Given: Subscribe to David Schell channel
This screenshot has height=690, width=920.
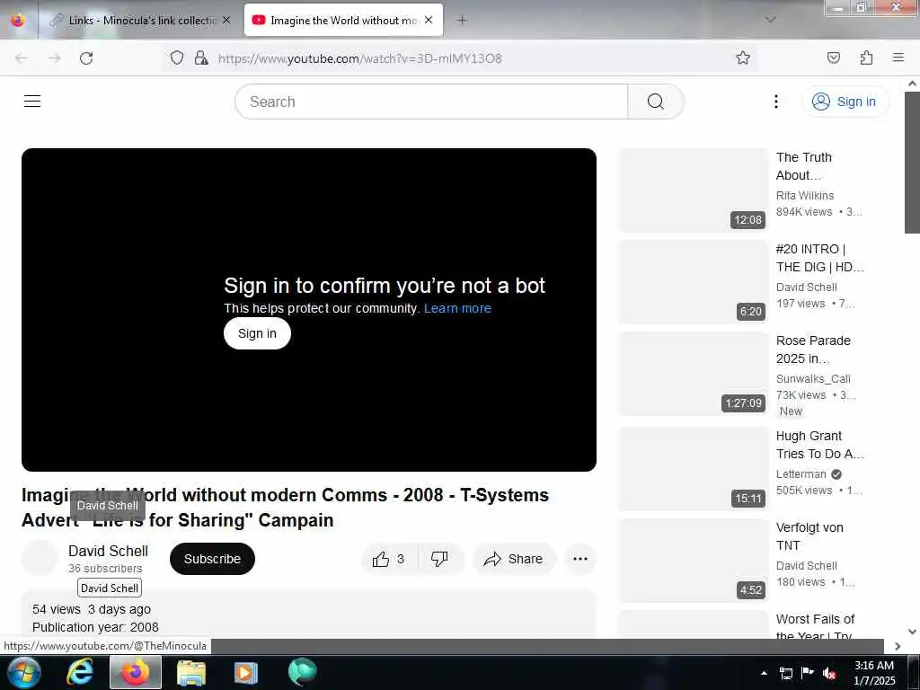Looking at the screenshot, I should click(212, 559).
